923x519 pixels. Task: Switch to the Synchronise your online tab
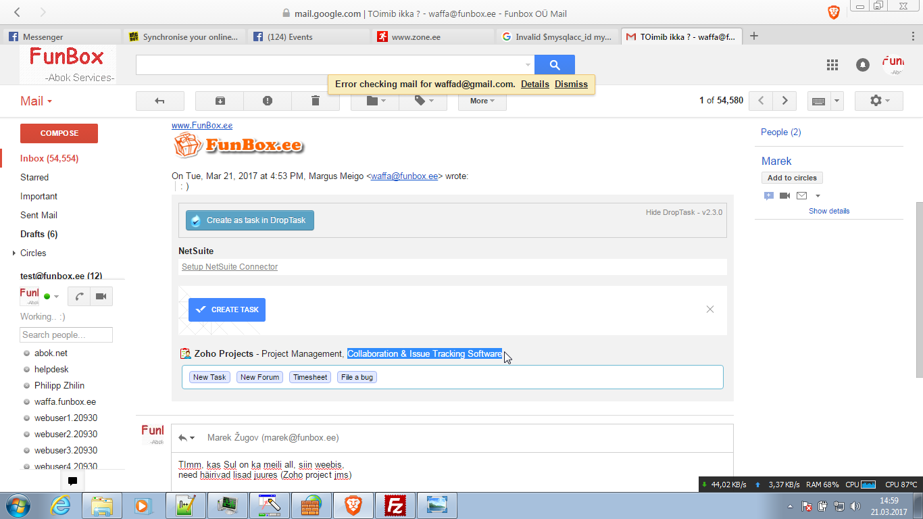(184, 36)
